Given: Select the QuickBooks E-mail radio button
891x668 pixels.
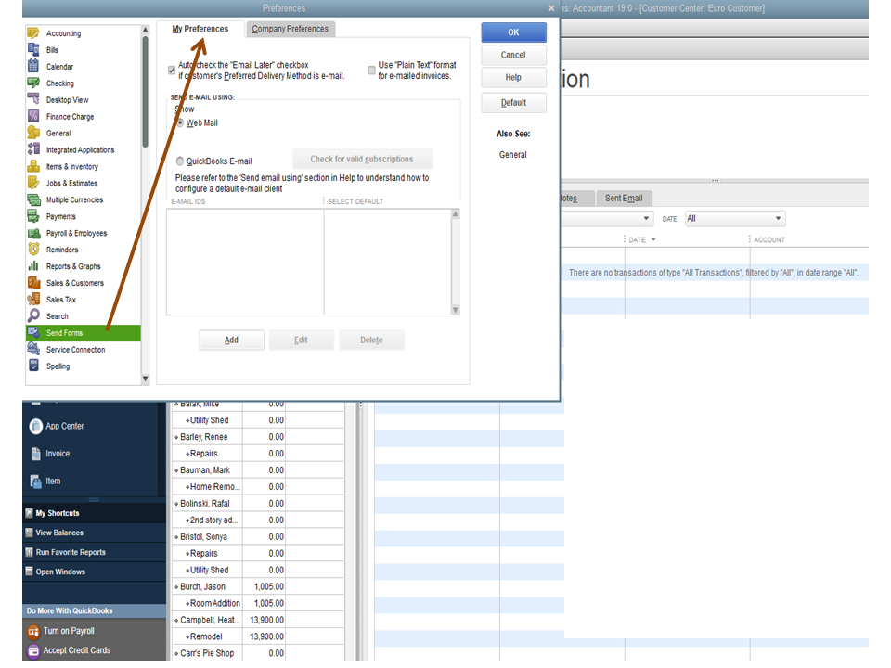Looking at the screenshot, I should (180, 161).
